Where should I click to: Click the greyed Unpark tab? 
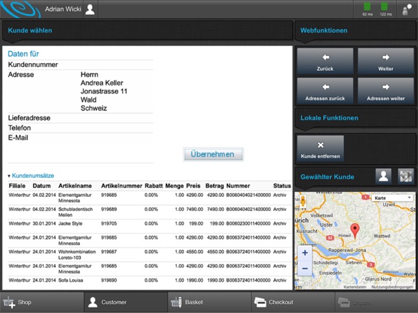(376, 303)
